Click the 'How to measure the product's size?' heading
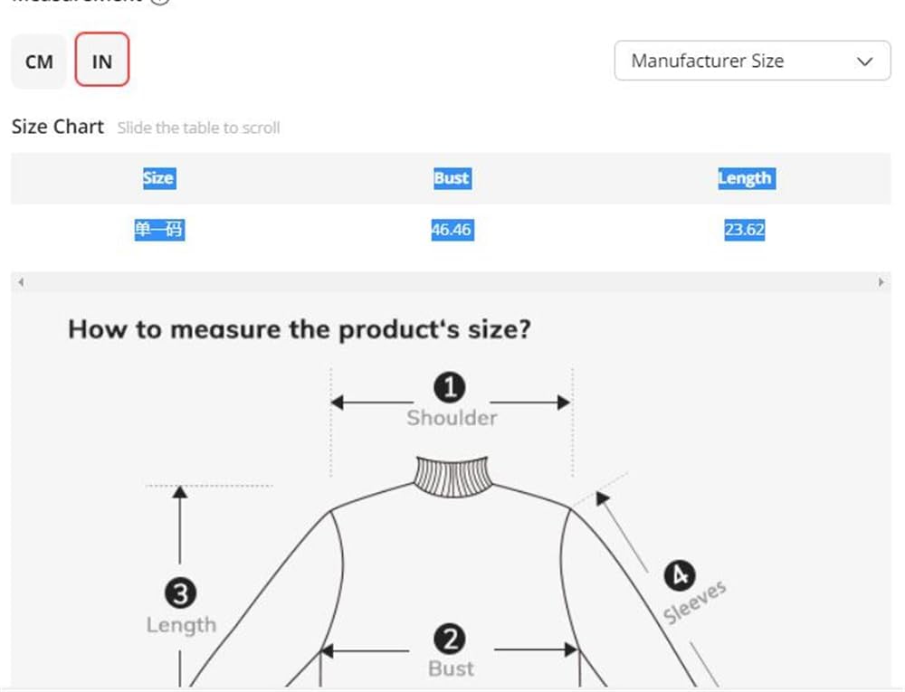Image resolution: width=905 pixels, height=692 pixels. point(299,329)
